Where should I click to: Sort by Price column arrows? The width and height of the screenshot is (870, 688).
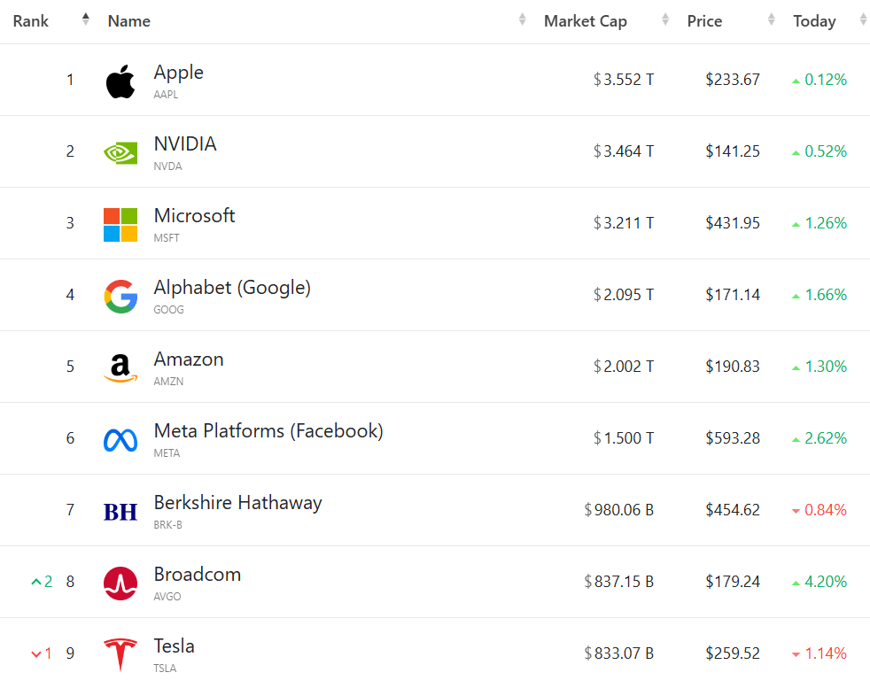tap(772, 19)
